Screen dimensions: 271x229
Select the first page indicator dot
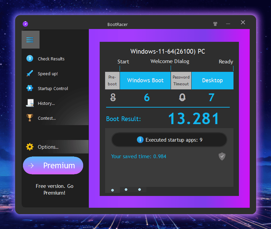113,190
